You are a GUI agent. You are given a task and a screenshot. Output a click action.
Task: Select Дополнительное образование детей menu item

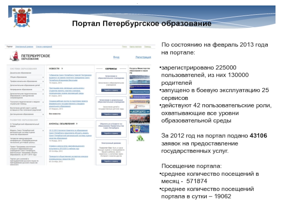click(25, 85)
